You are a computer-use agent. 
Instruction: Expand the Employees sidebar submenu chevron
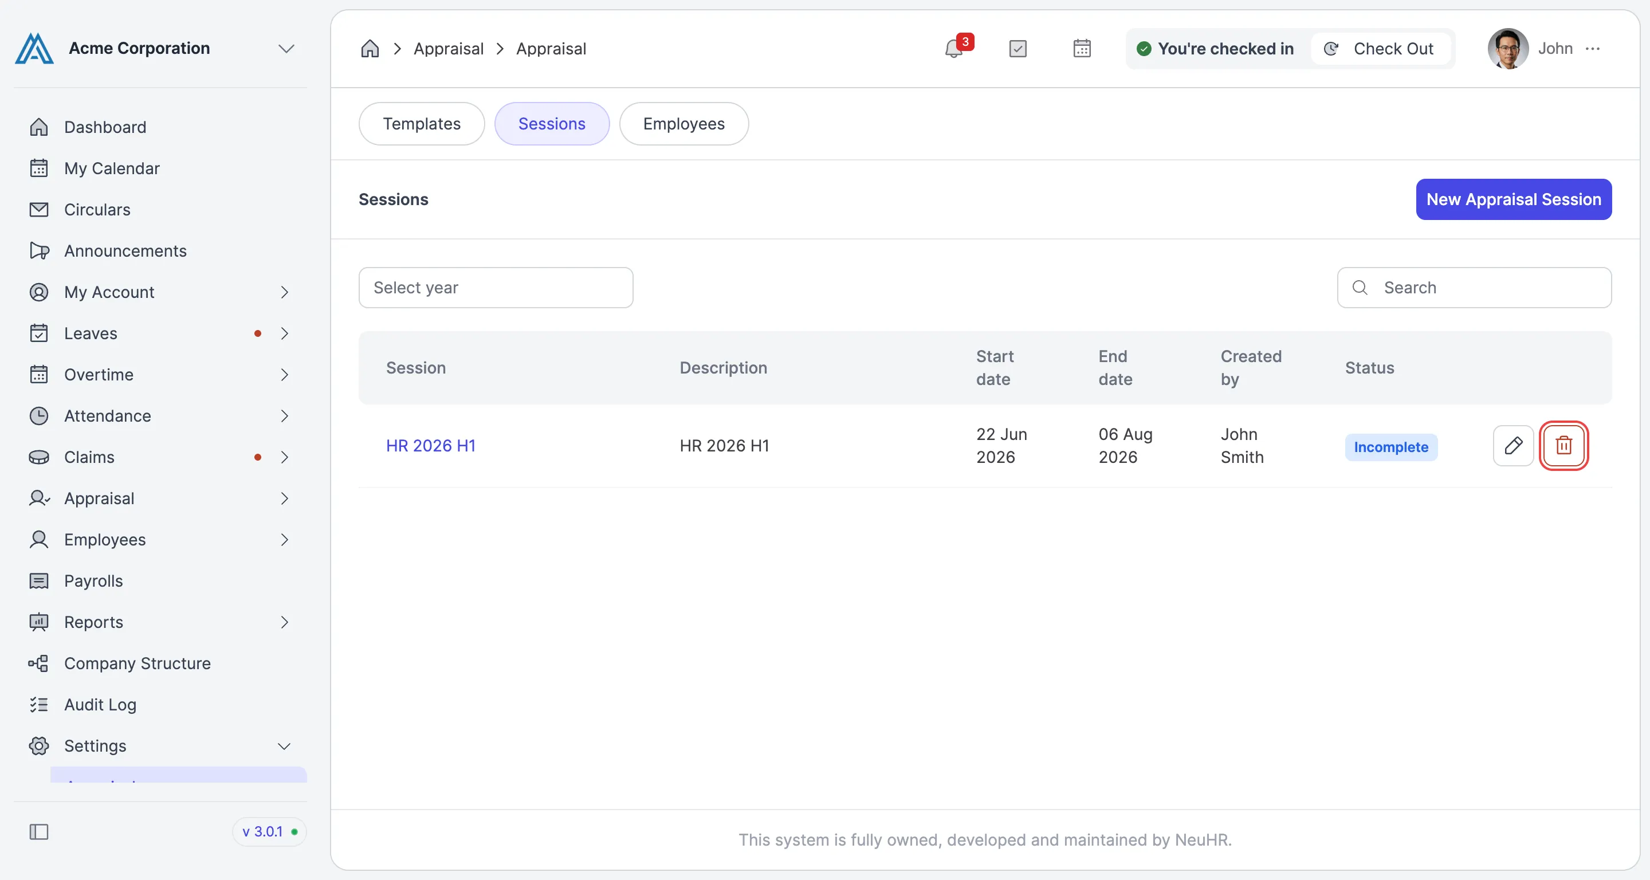click(x=284, y=540)
